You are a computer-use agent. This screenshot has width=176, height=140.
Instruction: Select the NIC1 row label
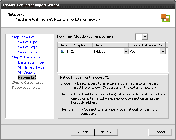[71, 52]
